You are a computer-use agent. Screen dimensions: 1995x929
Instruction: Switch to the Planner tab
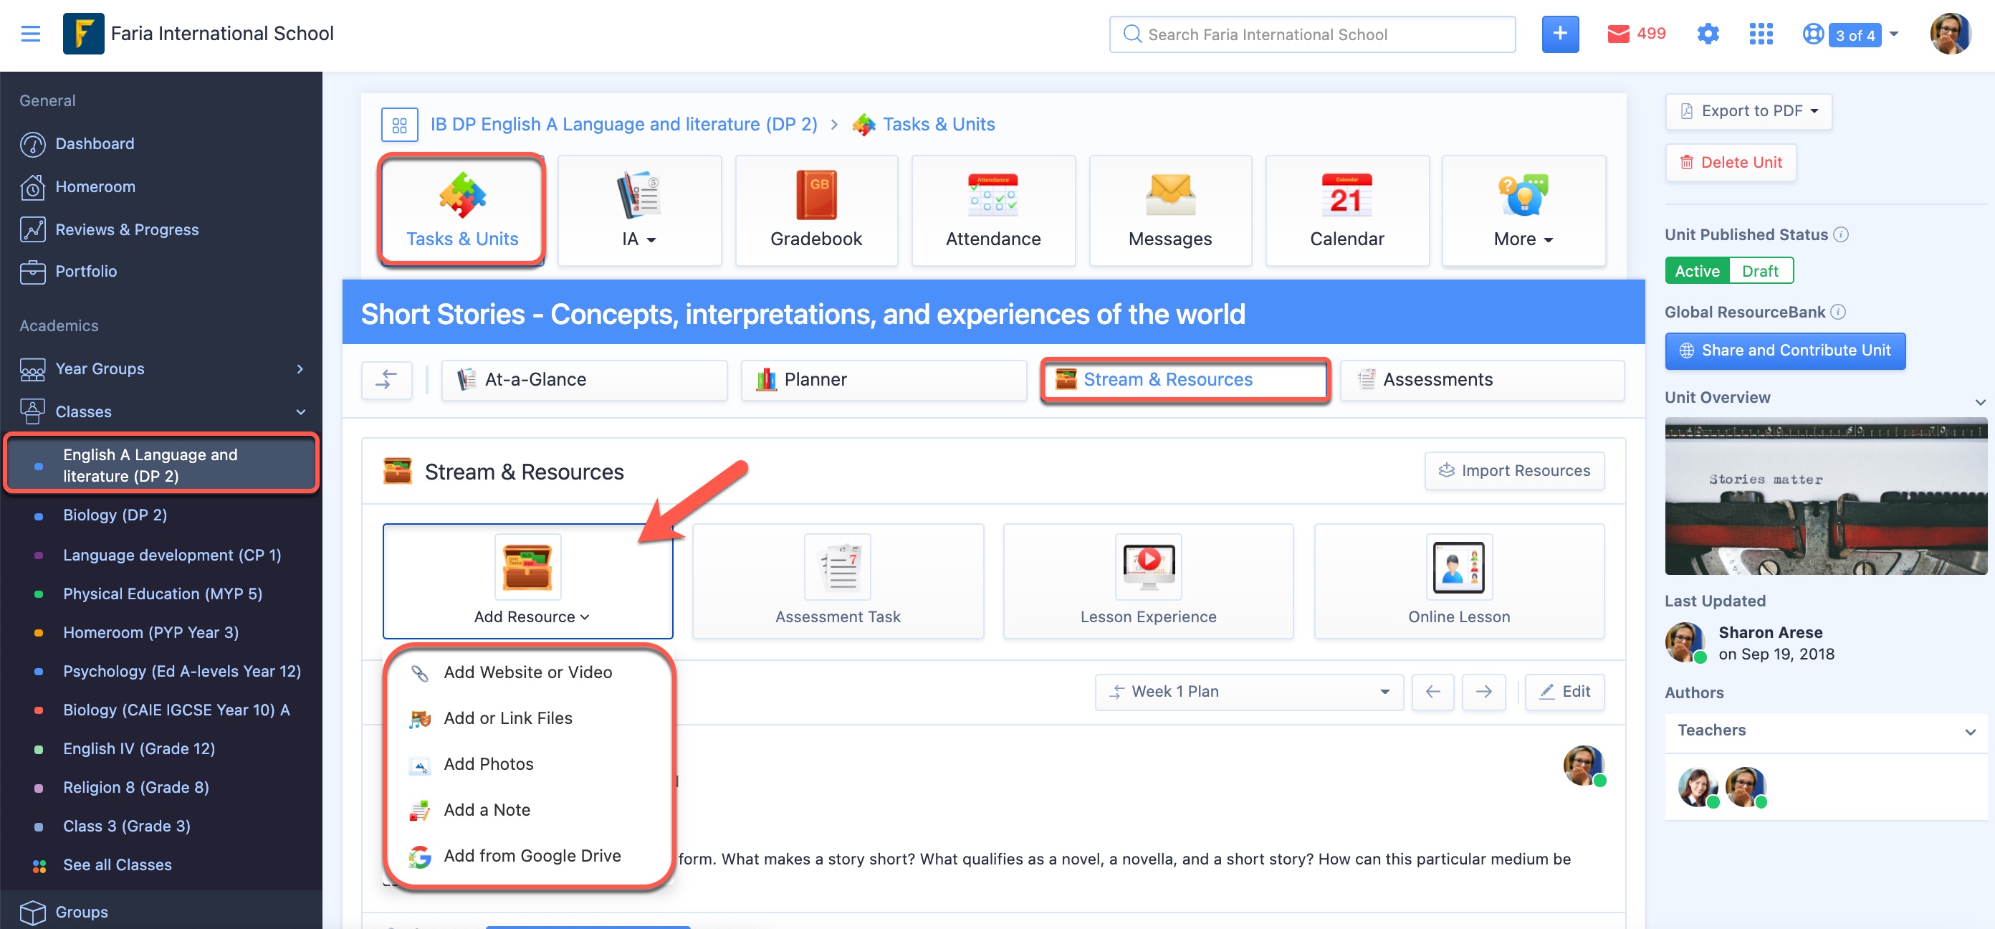[883, 380]
